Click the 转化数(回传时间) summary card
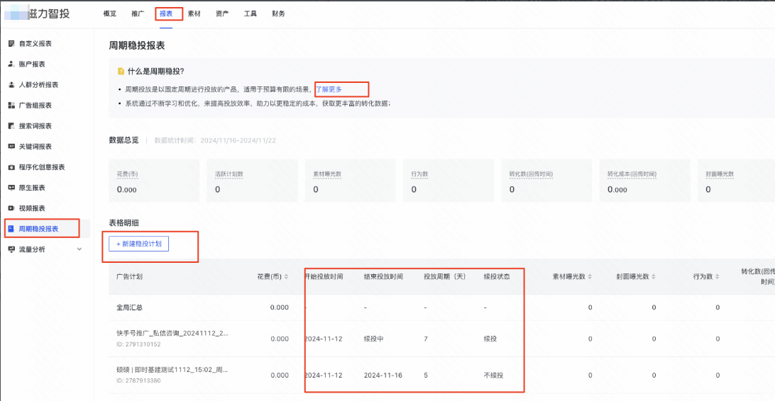 (x=546, y=181)
